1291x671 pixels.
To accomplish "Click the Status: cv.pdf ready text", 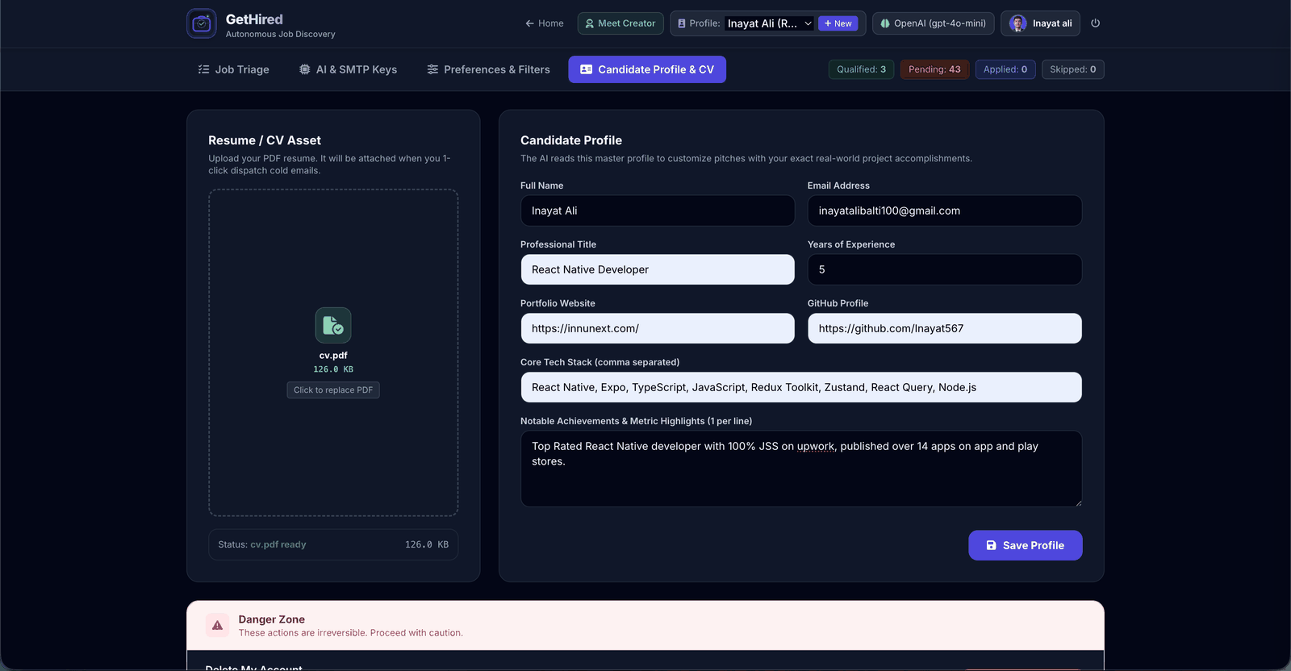I will tap(262, 544).
